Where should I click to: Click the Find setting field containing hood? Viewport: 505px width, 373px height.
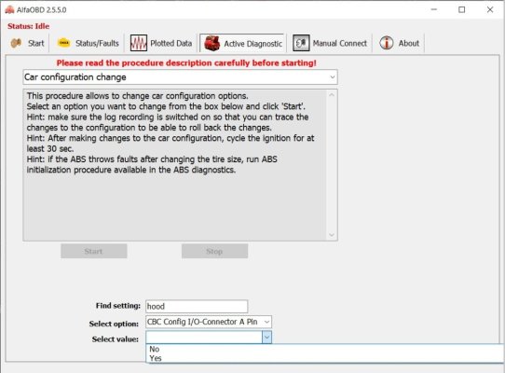coord(197,306)
